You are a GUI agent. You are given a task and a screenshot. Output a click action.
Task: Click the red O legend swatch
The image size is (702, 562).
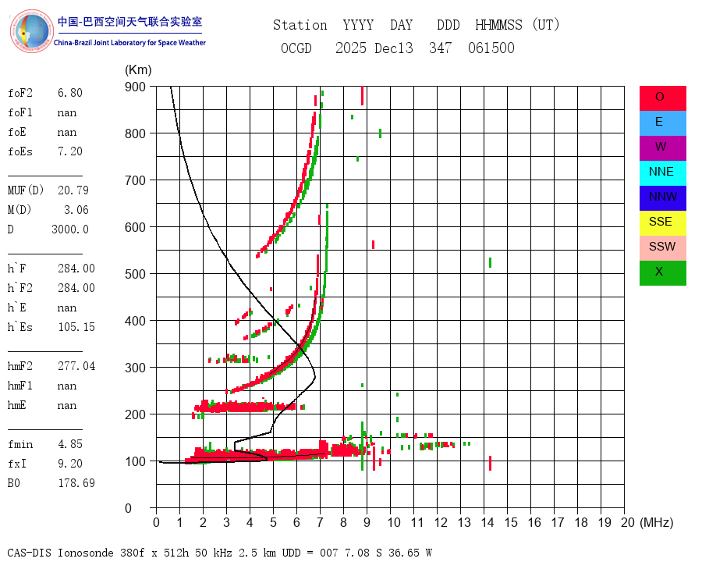(662, 98)
